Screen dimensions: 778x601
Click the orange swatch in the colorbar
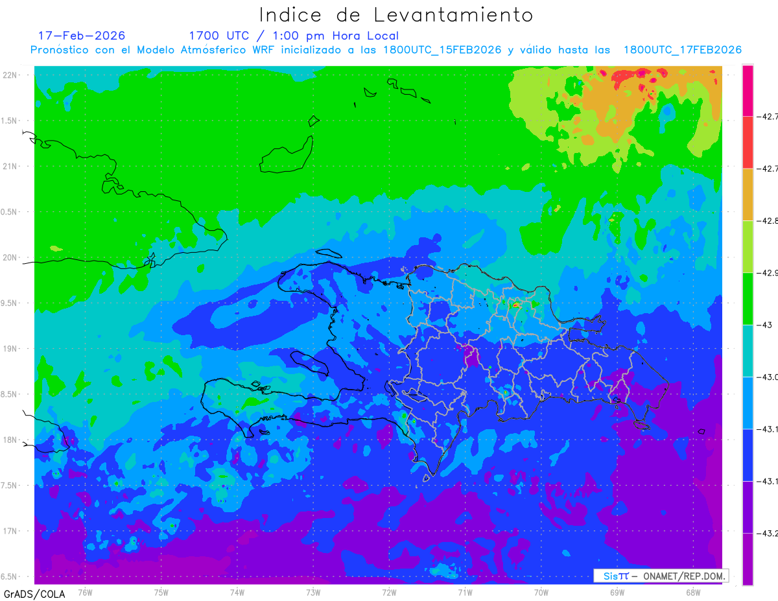point(748,194)
